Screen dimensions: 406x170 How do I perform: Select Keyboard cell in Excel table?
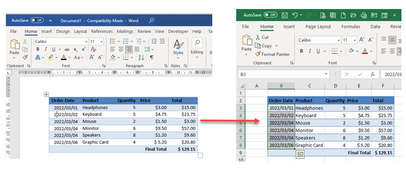309,115
